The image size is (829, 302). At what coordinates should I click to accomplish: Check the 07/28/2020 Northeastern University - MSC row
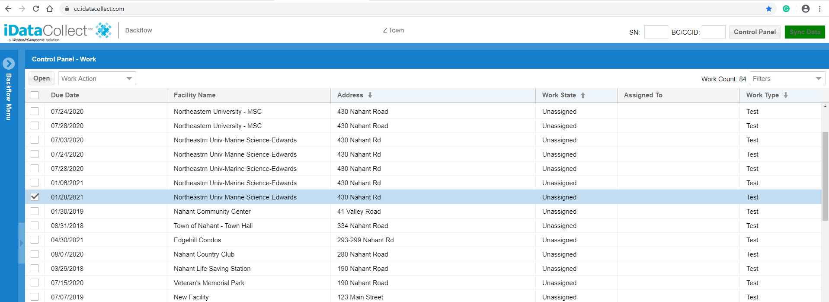(35, 125)
